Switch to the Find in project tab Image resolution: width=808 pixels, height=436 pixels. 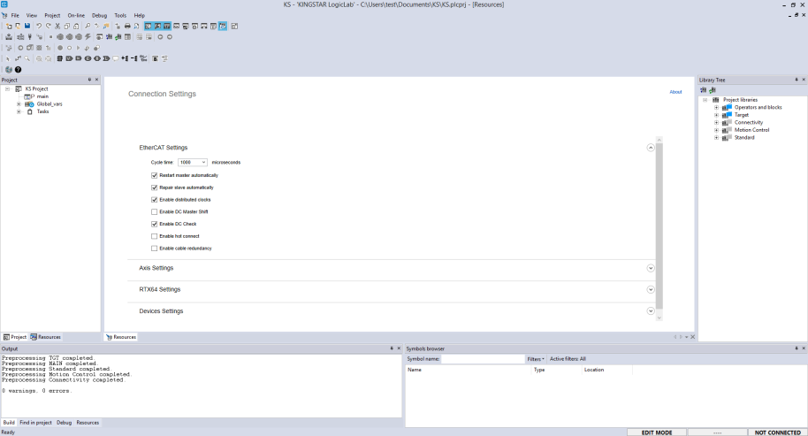point(36,423)
